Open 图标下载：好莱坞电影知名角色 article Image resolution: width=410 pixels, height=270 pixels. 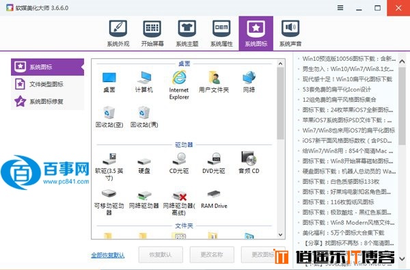pos(346,192)
